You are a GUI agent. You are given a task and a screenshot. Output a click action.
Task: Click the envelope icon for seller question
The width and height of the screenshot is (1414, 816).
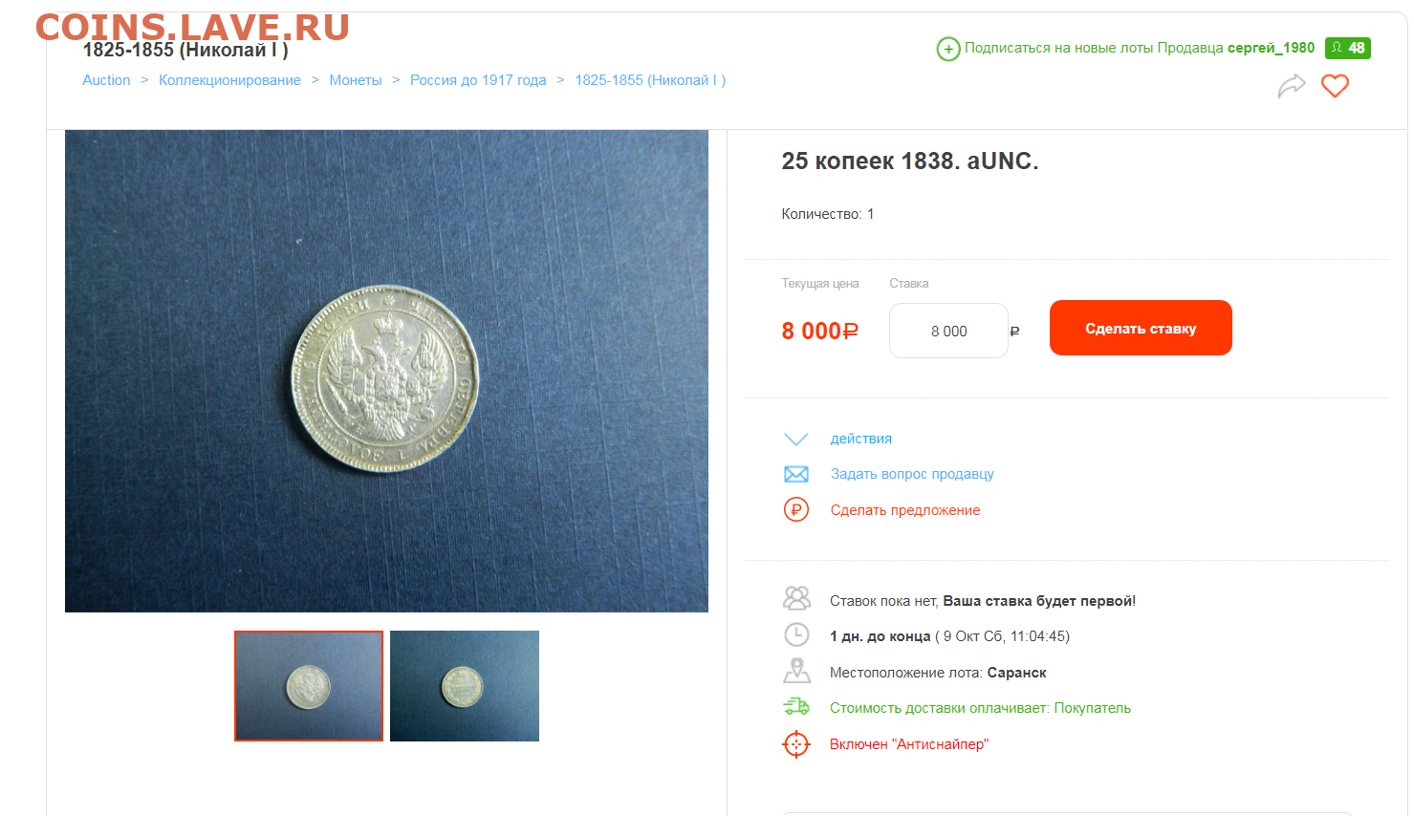click(x=796, y=474)
